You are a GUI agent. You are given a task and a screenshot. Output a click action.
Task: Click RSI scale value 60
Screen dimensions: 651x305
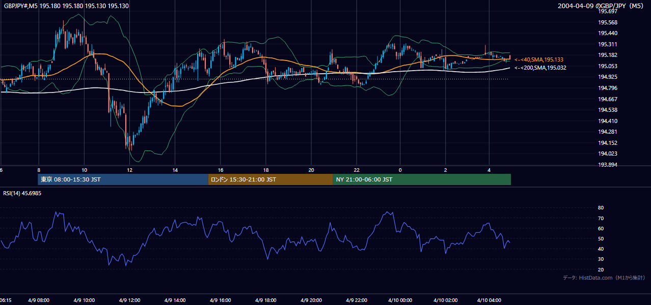[x=601, y=228]
